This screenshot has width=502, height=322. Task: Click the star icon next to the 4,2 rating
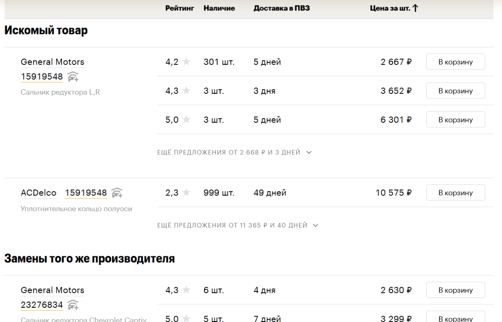click(186, 62)
